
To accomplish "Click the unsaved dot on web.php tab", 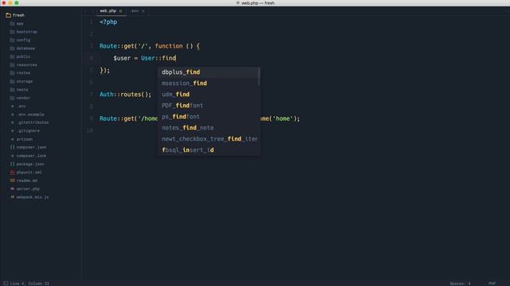I will point(120,11).
